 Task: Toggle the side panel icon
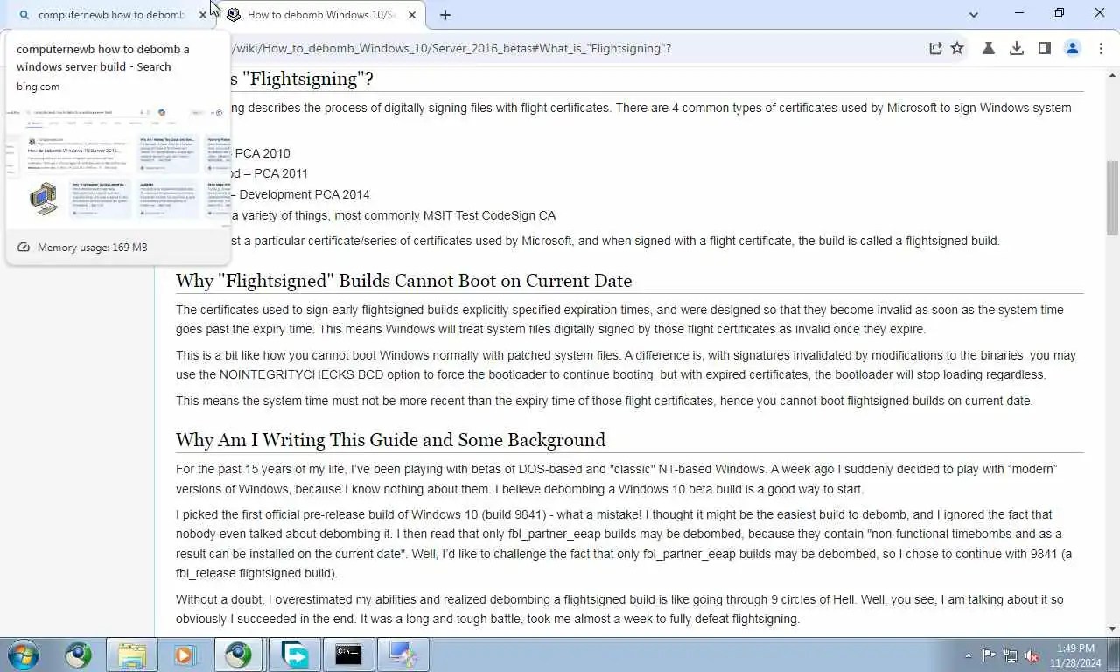(x=1045, y=48)
